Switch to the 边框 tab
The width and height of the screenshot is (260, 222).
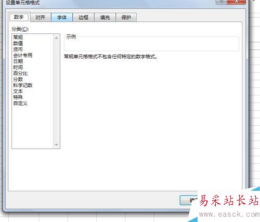click(83, 17)
